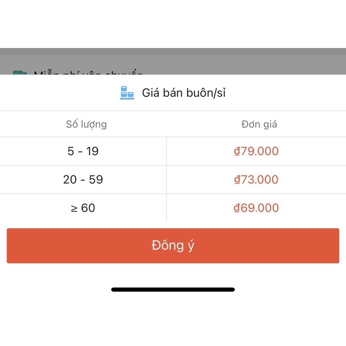Tap blank space below the home indicator
Image resolution: width=346 pixels, height=346 pixels.
pyautogui.click(x=173, y=320)
